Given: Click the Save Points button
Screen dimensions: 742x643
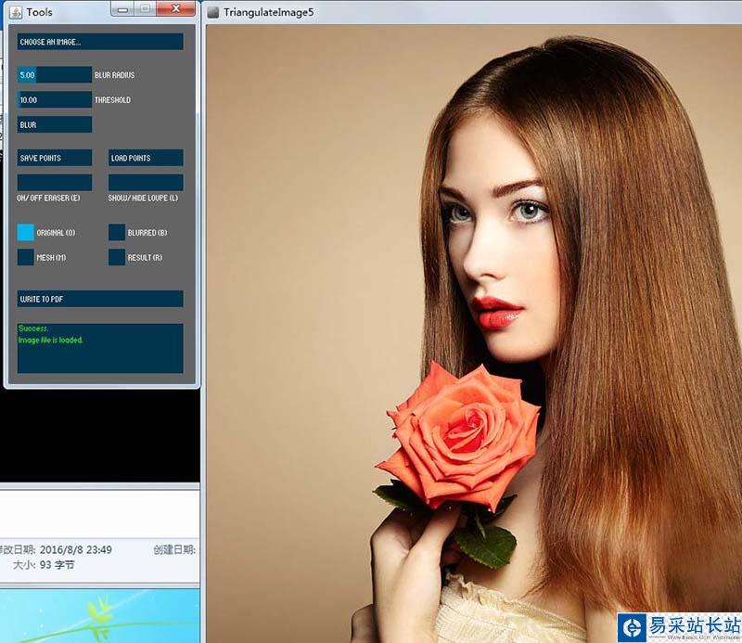Looking at the screenshot, I should (55, 158).
